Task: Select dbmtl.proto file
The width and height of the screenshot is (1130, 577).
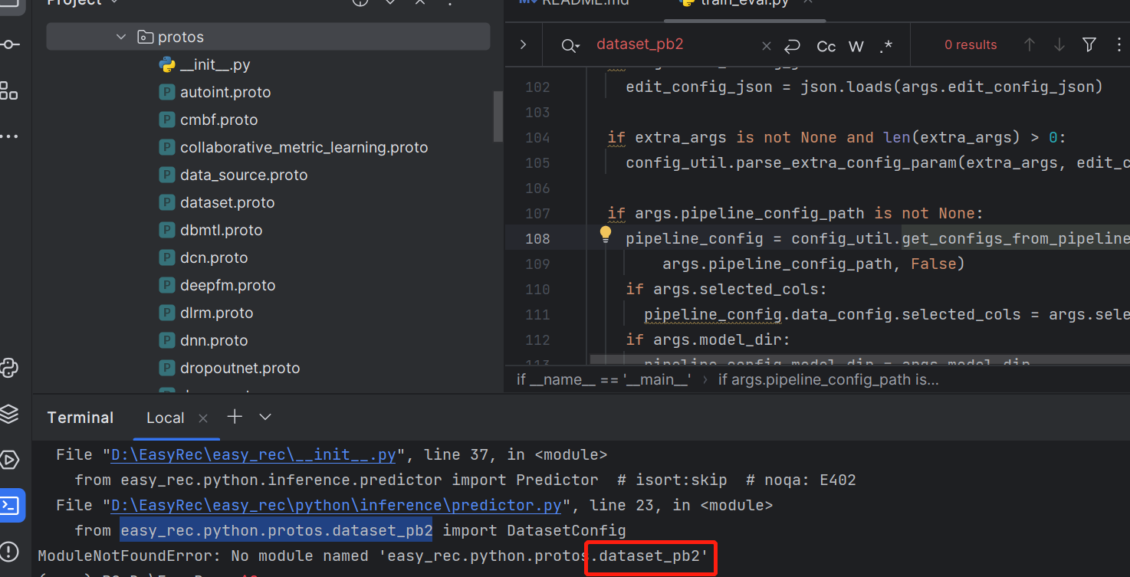Action: click(x=221, y=230)
